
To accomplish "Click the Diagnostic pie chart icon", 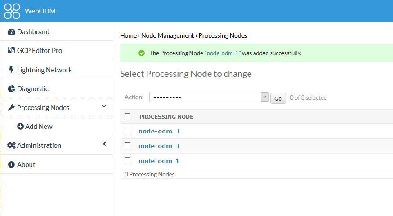I will [x=12, y=89].
